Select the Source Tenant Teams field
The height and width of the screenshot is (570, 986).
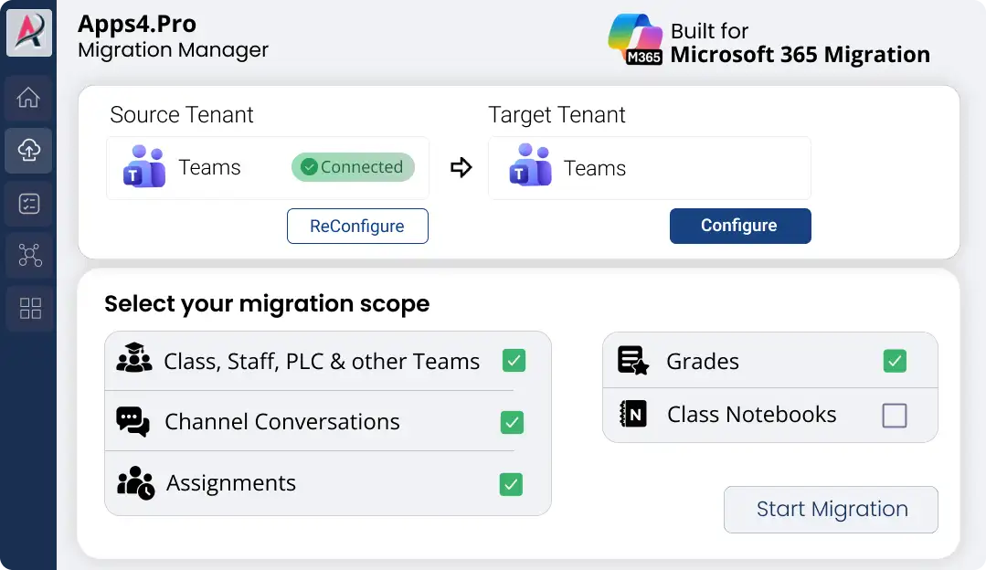267,168
